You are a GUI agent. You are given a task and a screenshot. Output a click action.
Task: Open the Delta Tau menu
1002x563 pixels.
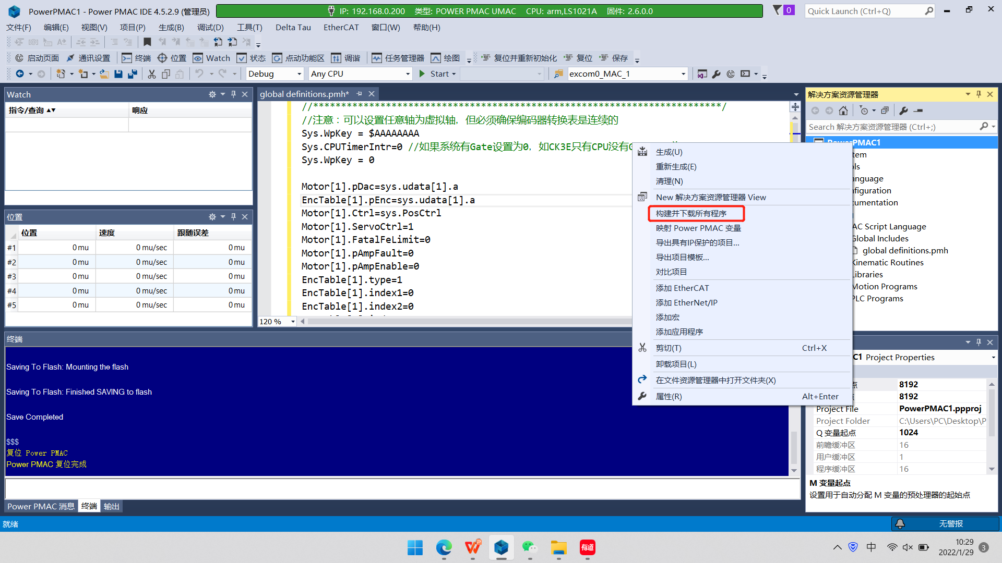[293, 28]
